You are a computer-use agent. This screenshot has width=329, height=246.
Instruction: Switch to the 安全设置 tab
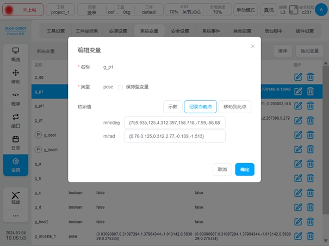click(180, 31)
